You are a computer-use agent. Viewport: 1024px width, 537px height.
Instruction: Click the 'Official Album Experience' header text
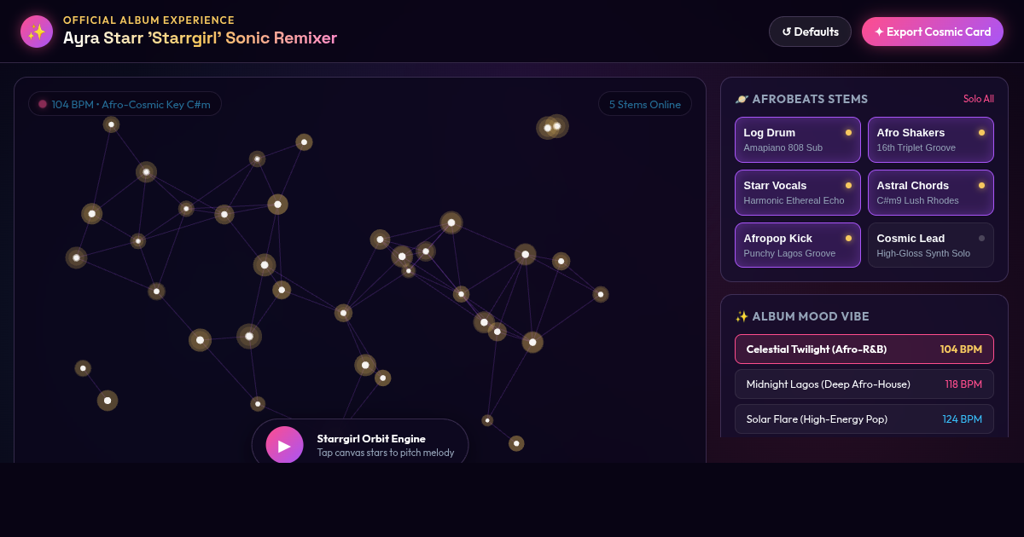[x=148, y=20]
